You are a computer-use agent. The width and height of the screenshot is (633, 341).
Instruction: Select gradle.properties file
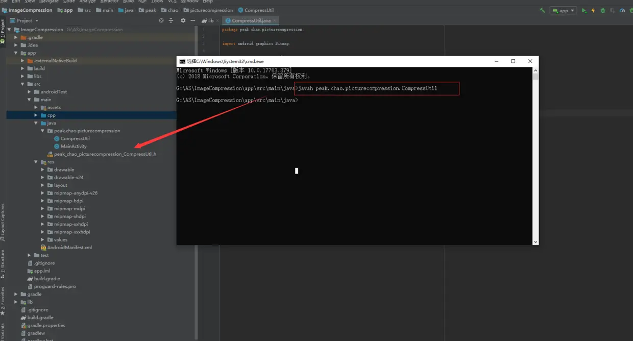click(43, 325)
